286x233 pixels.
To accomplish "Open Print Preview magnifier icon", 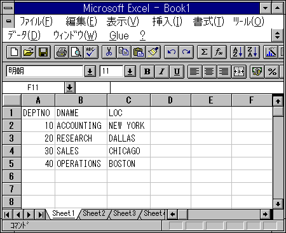I will tap(76, 52).
